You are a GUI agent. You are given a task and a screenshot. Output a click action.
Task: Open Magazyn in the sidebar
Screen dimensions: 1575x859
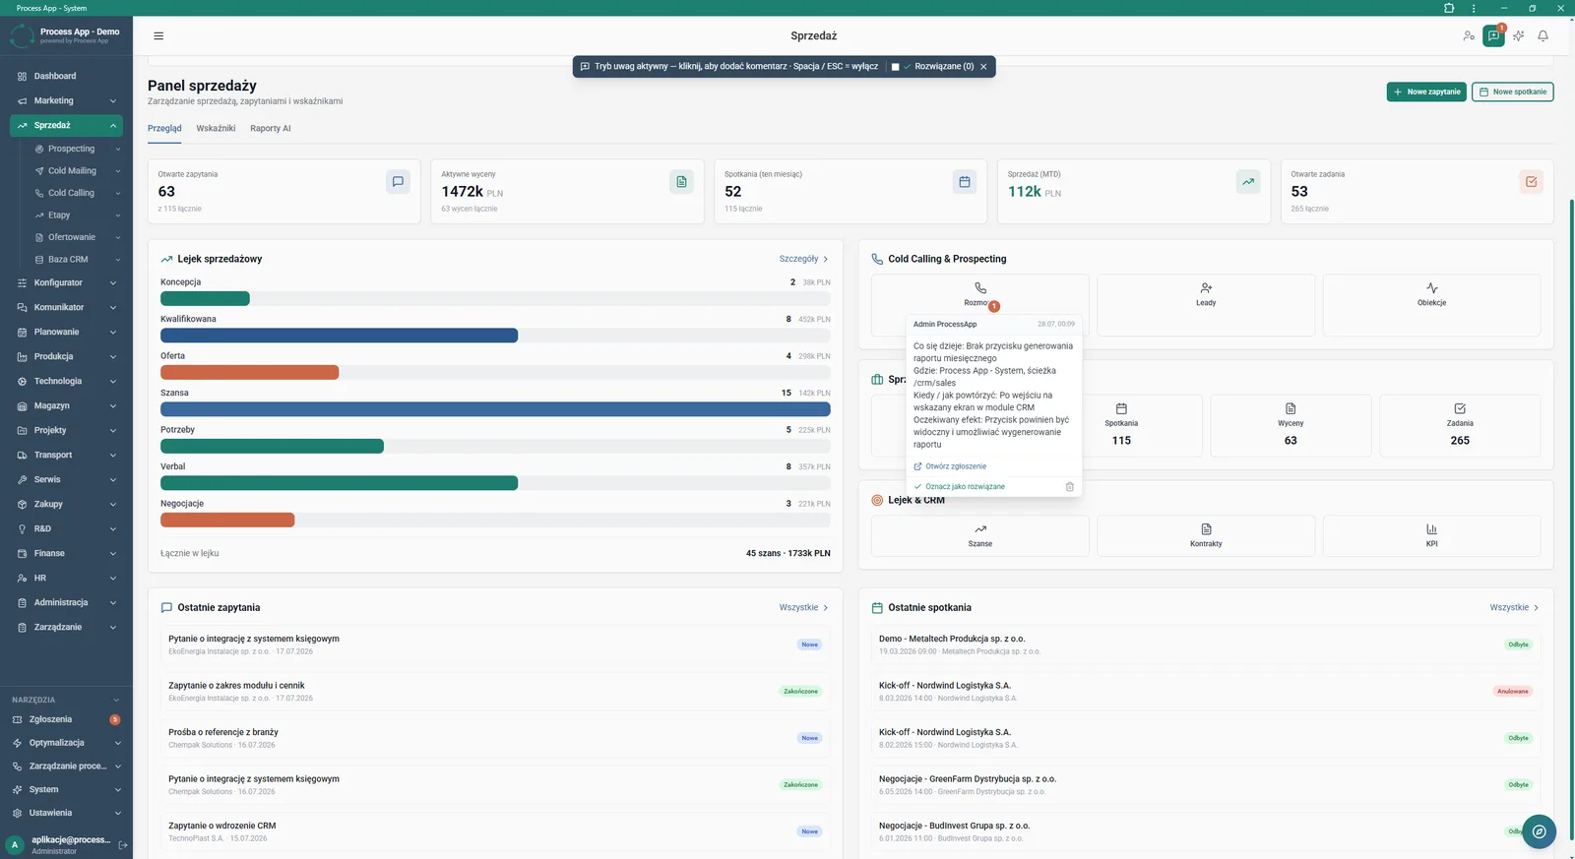pyautogui.click(x=66, y=405)
